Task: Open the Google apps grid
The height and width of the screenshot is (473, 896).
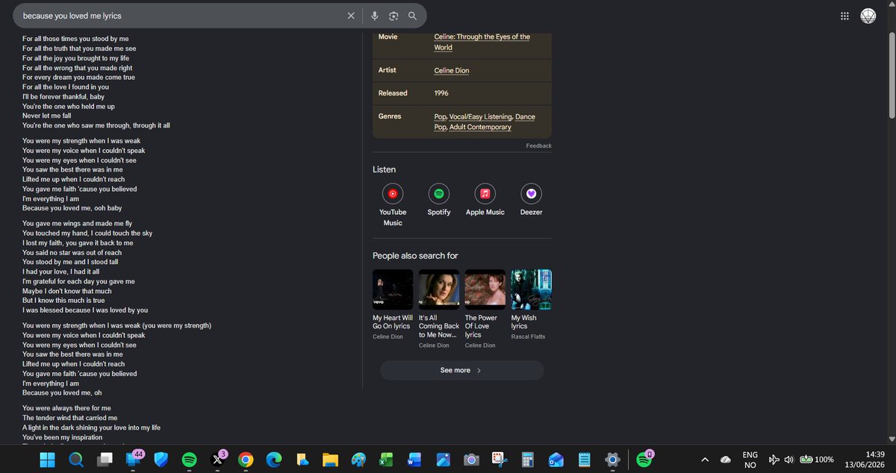Action: 844,16
